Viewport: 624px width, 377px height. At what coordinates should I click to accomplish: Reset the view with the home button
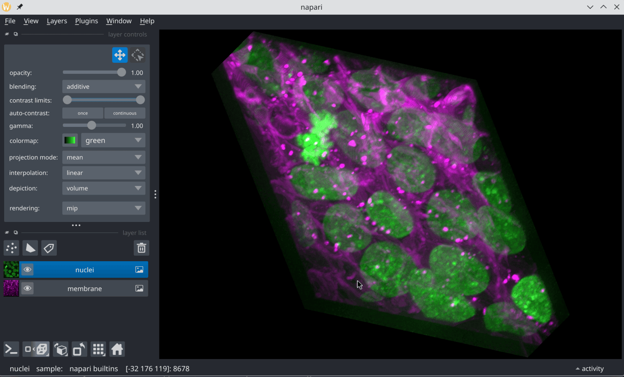[x=117, y=349]
